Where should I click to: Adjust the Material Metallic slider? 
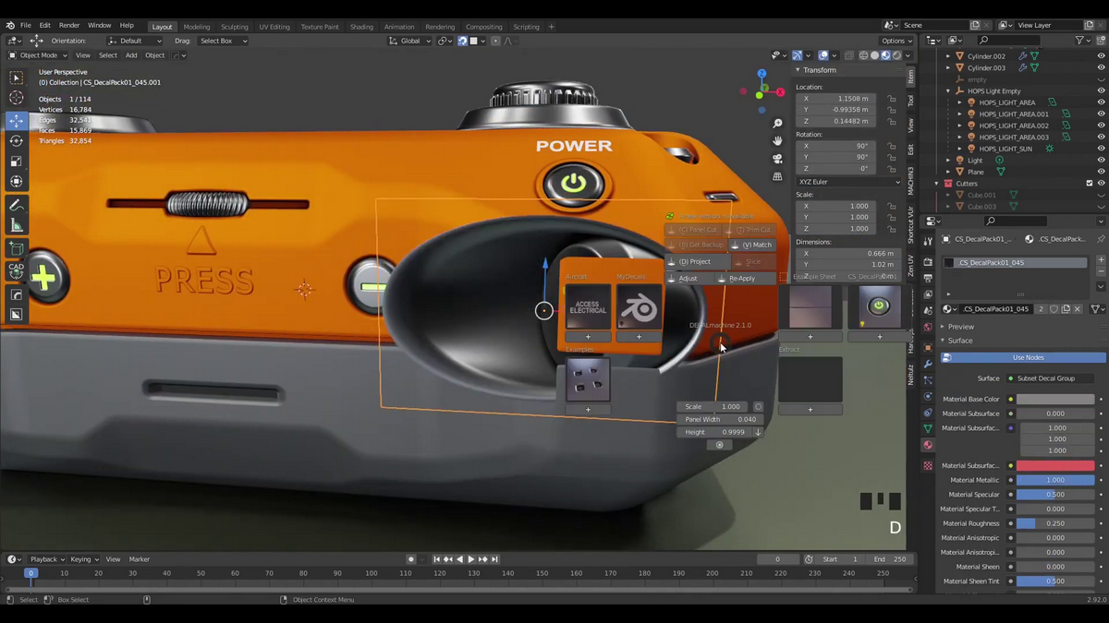tap(1055, 480)
